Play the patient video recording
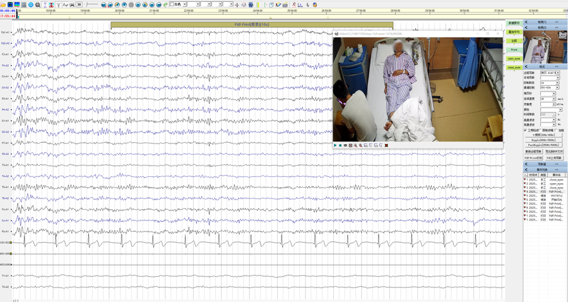568x302 pixels. 335,145
